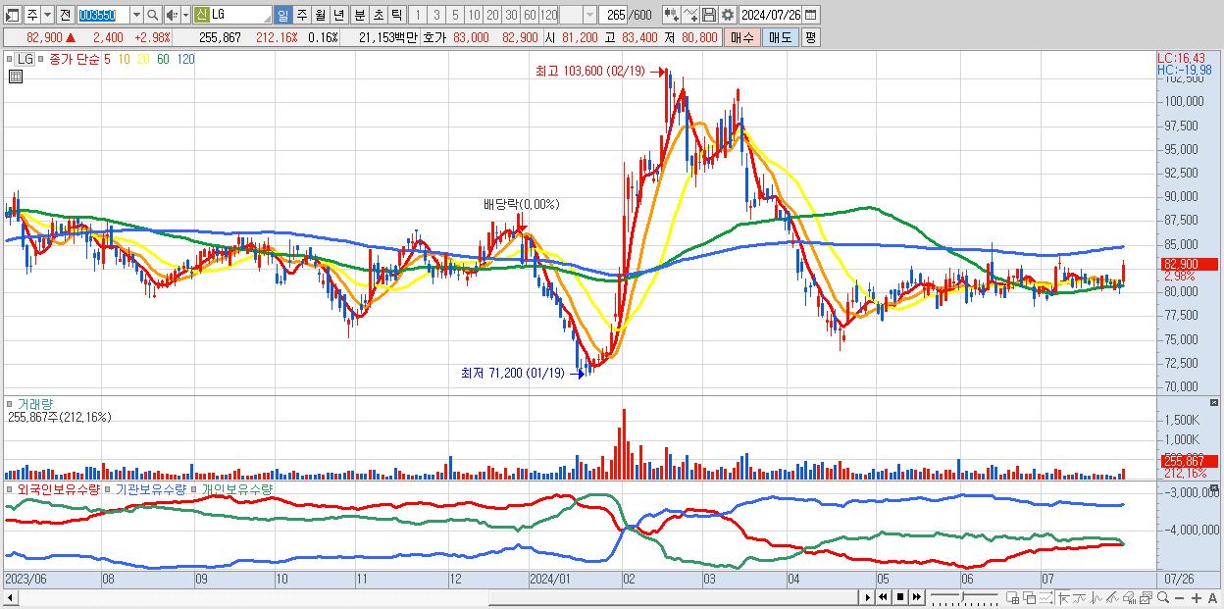Click the speaker sound icon
The width and height of the screenshot is (1224, 609).
[171, 15]
